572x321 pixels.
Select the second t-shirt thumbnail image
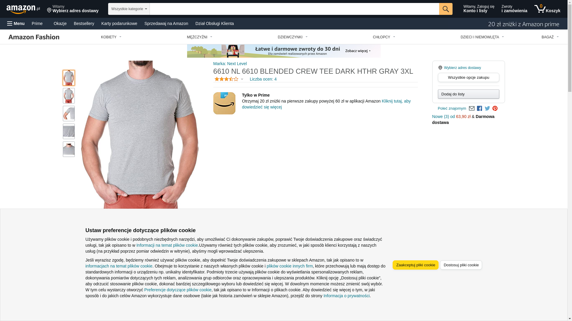click(69, 96)
